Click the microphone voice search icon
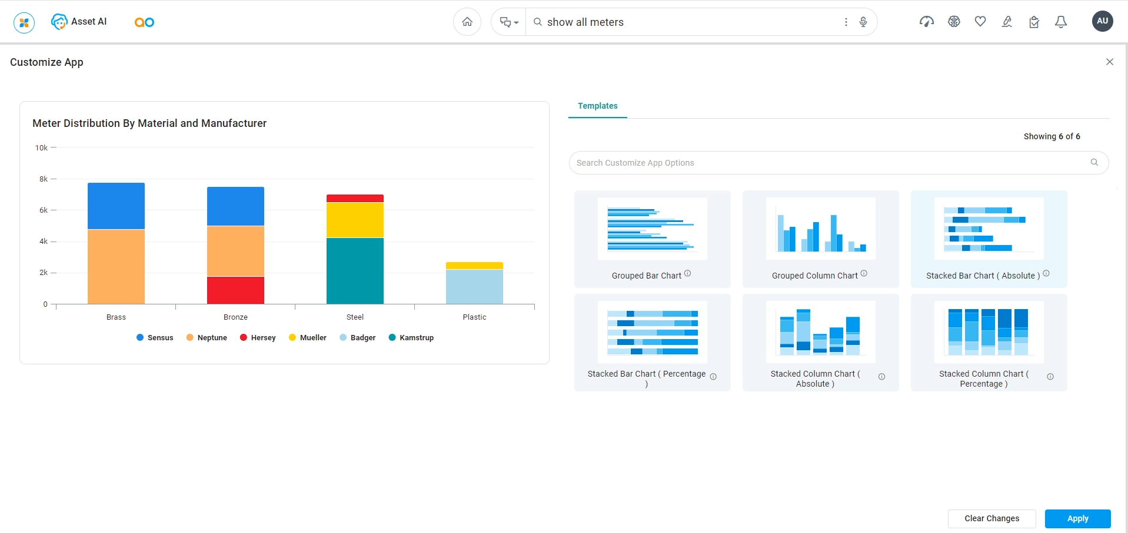 pyautogui.click(x=863, y=22)
